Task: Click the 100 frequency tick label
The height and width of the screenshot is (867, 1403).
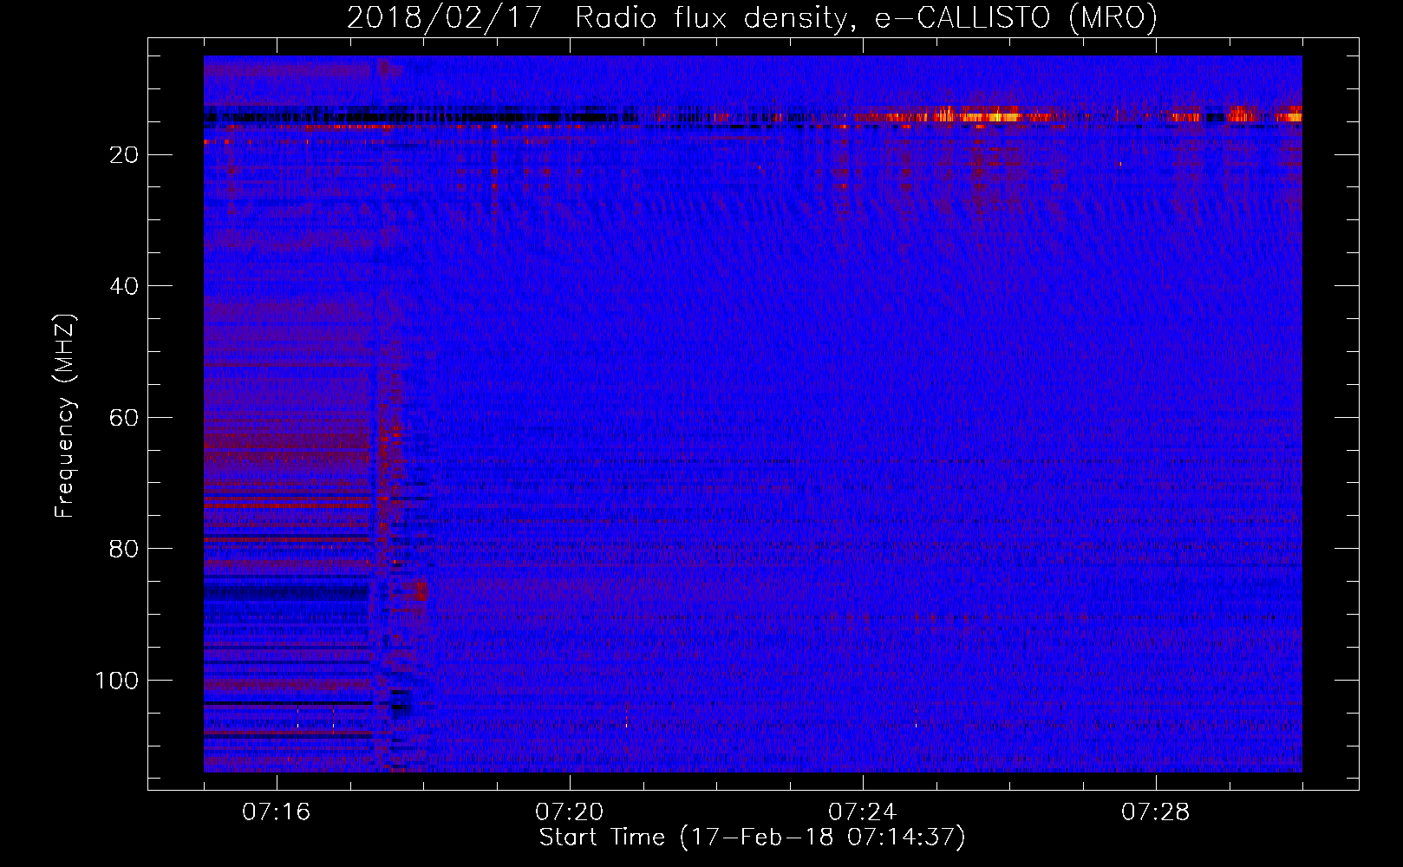Action: tap(117, 681)
